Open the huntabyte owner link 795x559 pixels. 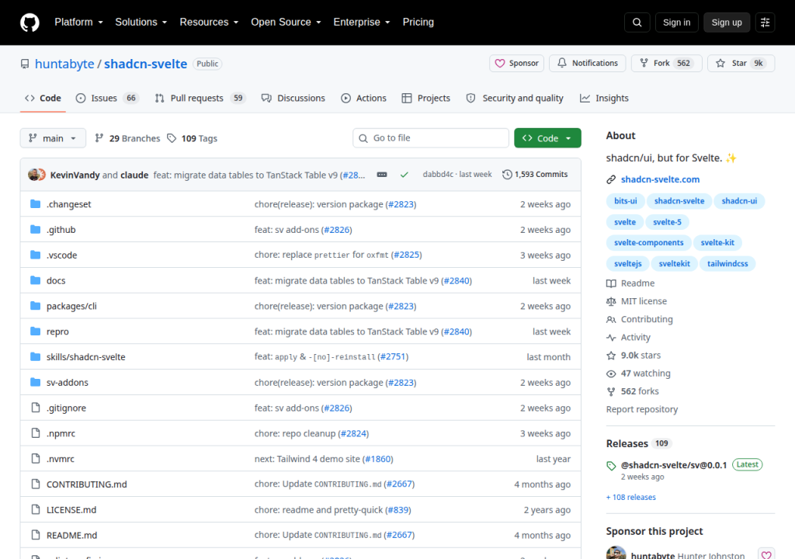click(64, 64)
